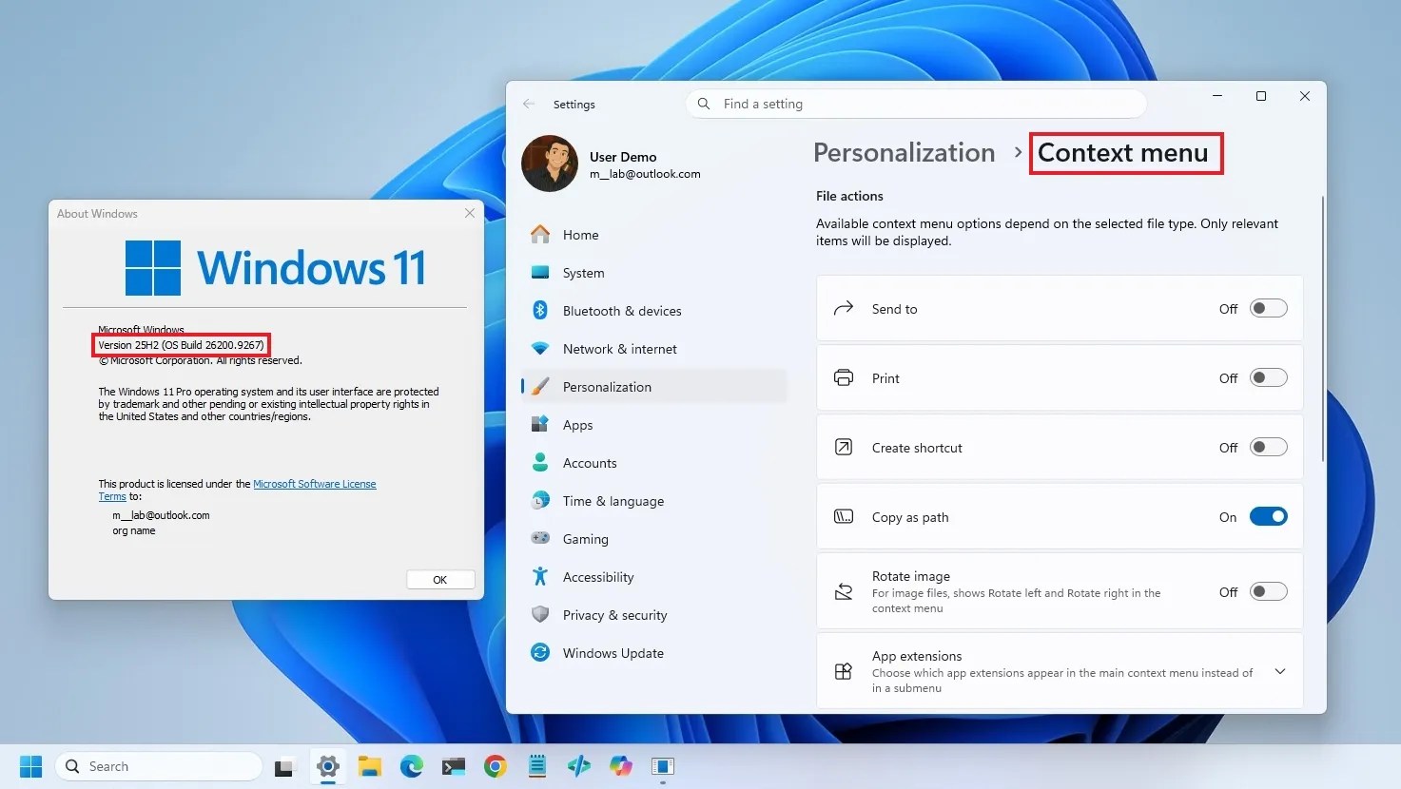Turn on the Send to toggle
Viewport: 1401px width, 789px height.
(x=1269, y=308)
